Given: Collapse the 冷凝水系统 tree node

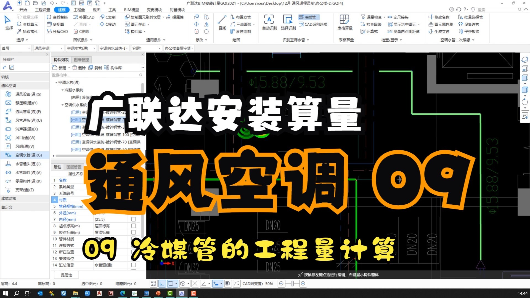Looking at the screenshot, I should 62,90.
